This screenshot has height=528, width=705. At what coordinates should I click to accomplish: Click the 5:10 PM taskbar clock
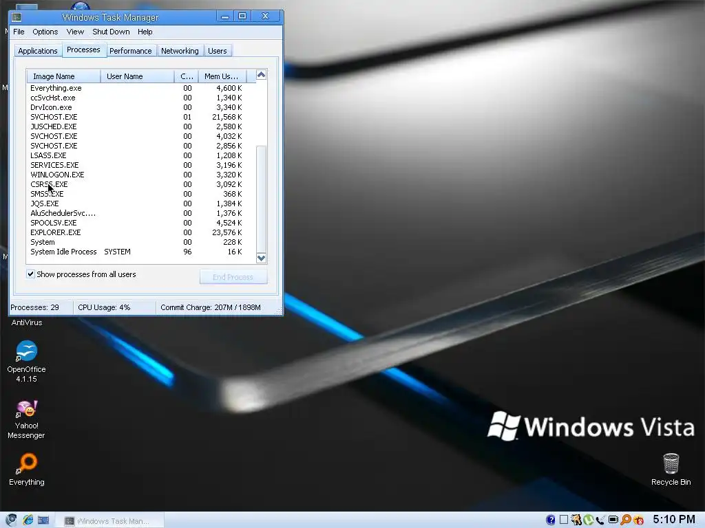[673, 520]
